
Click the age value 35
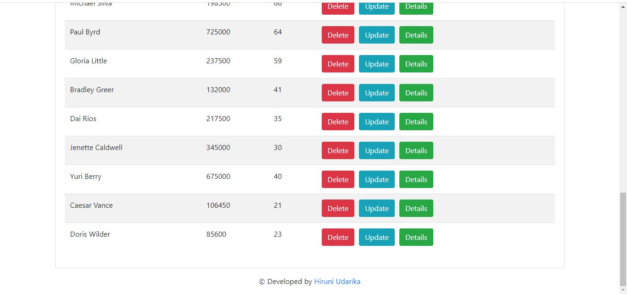click(x=278, y=119)
